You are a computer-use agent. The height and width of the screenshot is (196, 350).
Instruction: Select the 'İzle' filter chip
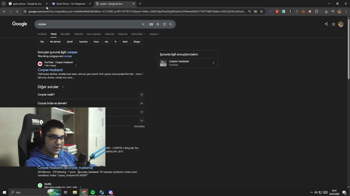(x=42, y=42)
